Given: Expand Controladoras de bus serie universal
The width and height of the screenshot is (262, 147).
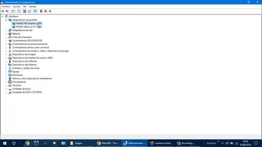Looking at the screenshot, I should pos(6,47).
